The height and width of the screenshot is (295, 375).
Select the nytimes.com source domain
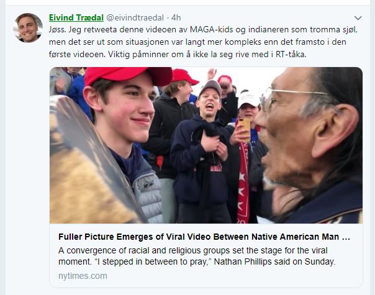point(83,276)
